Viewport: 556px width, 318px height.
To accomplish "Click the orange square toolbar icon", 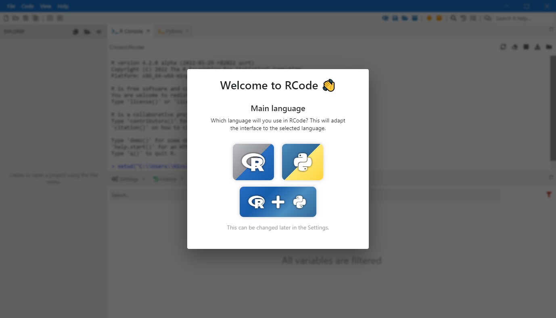I will (x=439, y=18).
